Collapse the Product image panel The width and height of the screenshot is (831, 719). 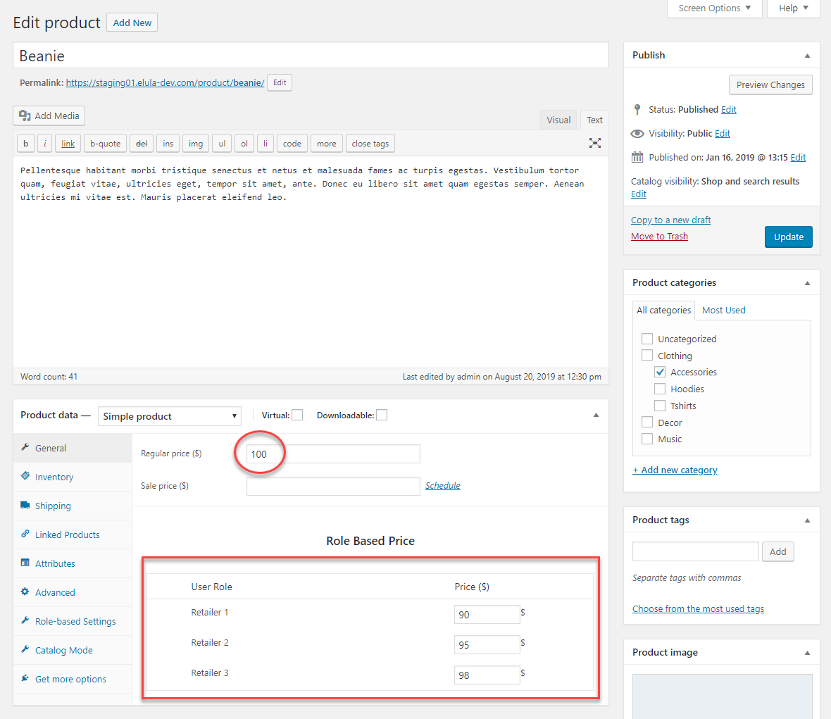pos(807,654)
